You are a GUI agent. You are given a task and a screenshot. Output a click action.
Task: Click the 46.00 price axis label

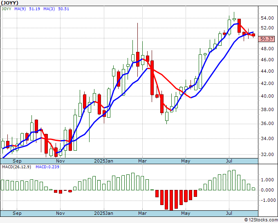pyautogui.click(x=267, y=60)
